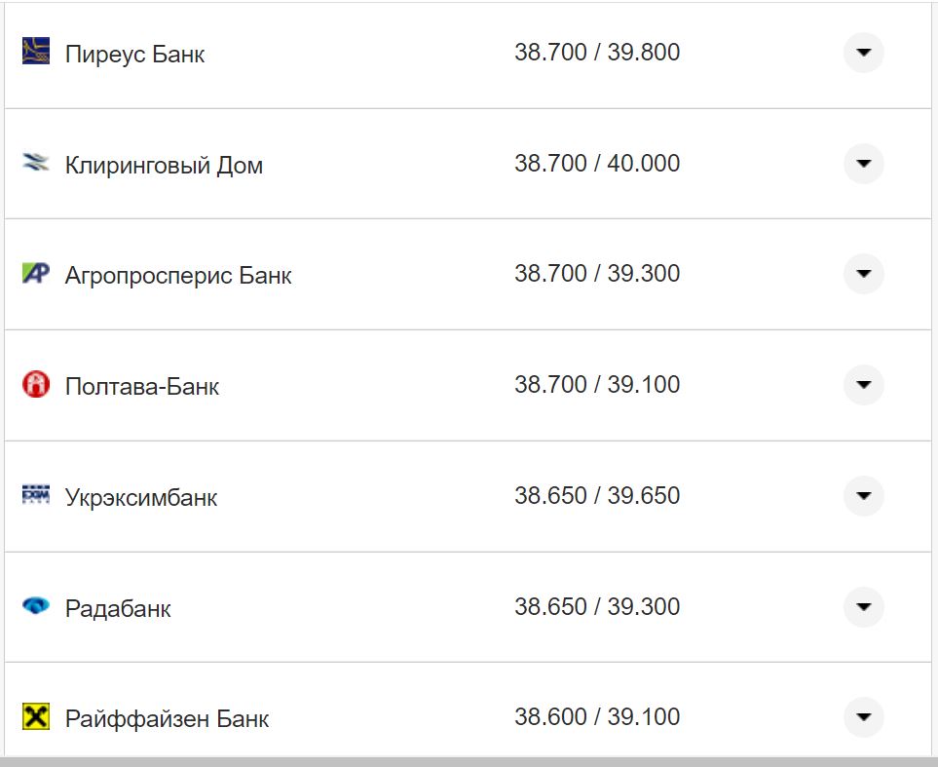Expand details for Агропросперис Банк
938x767 pixels.
click(x=863, y=274)
